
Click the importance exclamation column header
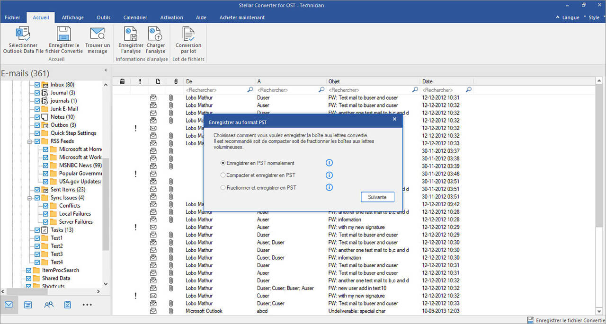coord(140,81)
